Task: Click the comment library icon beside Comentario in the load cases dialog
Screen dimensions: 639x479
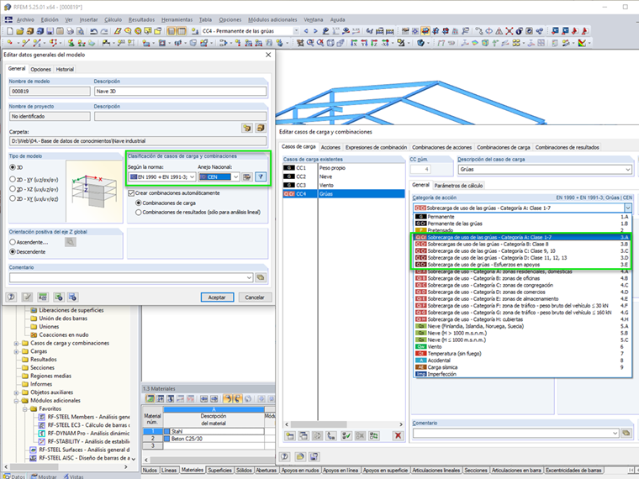Action: coord(626,433)
